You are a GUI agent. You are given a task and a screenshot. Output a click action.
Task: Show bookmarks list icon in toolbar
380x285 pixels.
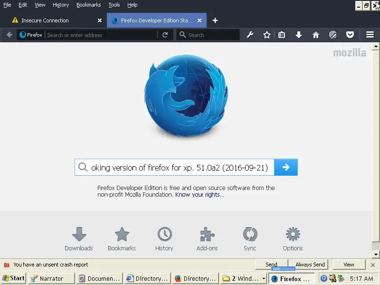click(x=281, y=35)
